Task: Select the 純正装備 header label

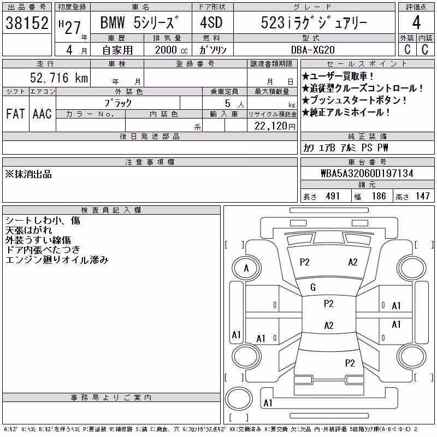Action: [x=367, y=136]
